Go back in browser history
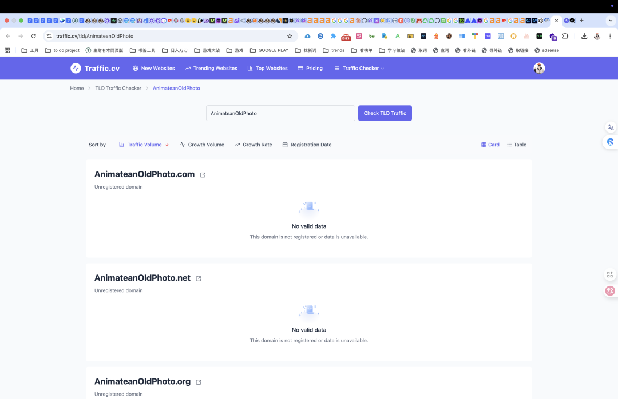 click(x=8, y=36)
